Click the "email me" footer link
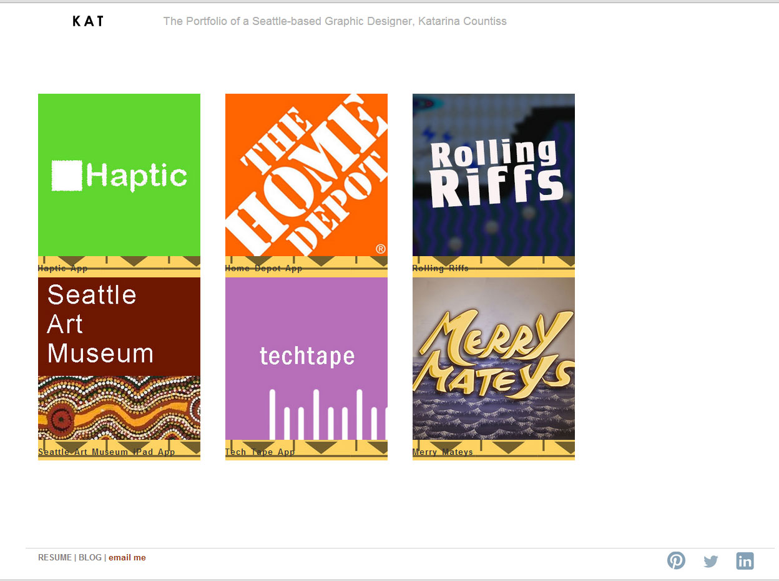 click(x=127, y=558)
